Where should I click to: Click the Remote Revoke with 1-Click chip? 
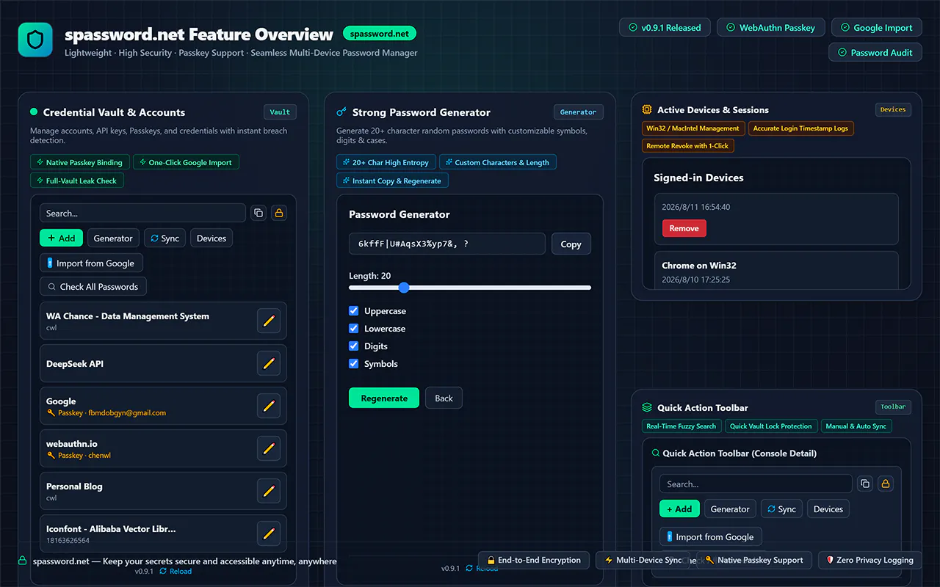click(687, 146)
